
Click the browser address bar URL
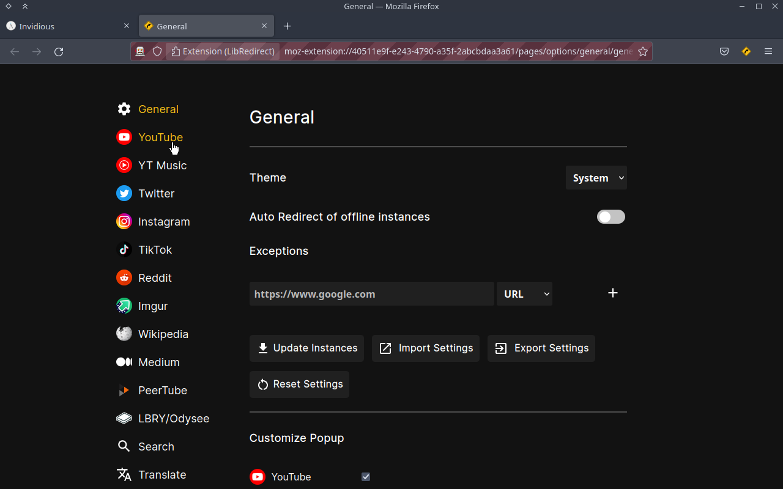[459, 51]
